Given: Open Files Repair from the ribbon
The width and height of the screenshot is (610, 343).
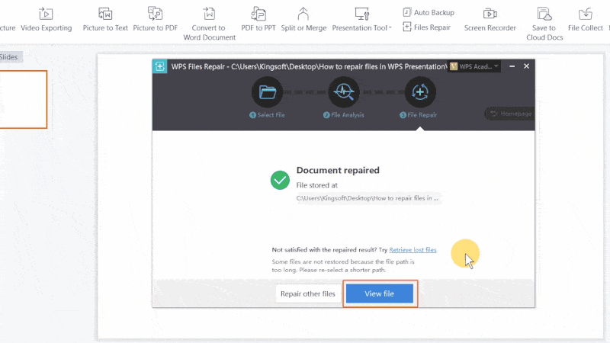Looking at the screenshot, I should click(x=426, y=27).
